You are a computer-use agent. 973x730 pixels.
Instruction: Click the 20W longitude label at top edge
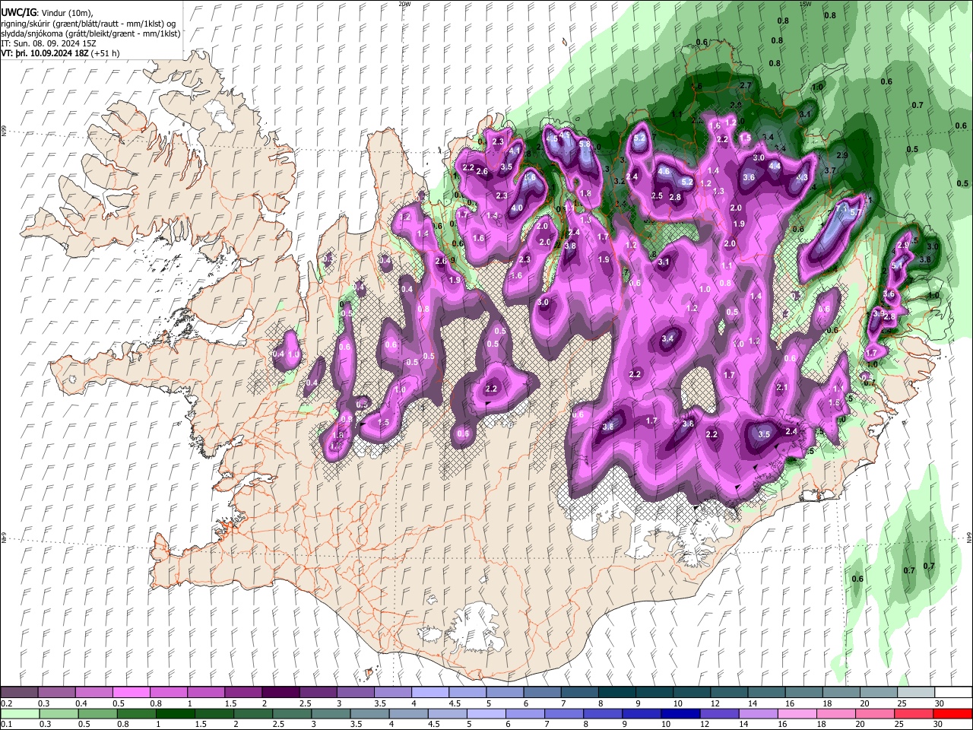(404, 4)
